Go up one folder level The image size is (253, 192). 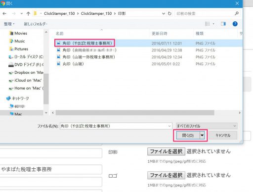pos(28,13)
